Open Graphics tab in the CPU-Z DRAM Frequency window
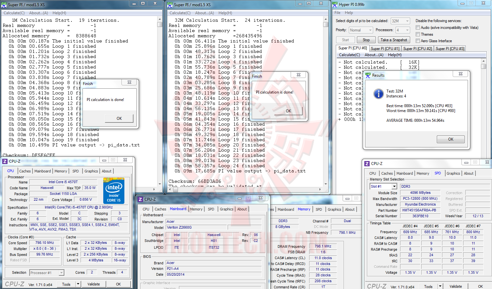 (x=334, y=209)
